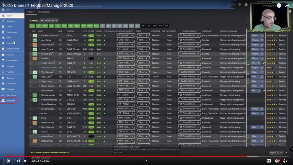This screenshot has width=293, height=165.
Task: Open Jesús Corona's Shoo... focus dropdown
Action: coord(143,49)
